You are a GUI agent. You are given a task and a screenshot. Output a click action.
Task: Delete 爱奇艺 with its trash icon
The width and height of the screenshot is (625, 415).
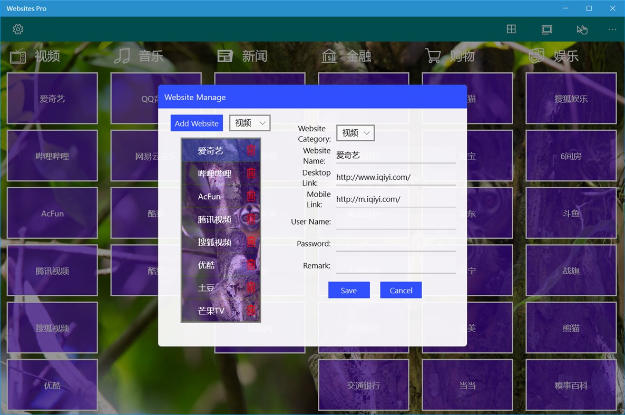click(x=251, y=150)
